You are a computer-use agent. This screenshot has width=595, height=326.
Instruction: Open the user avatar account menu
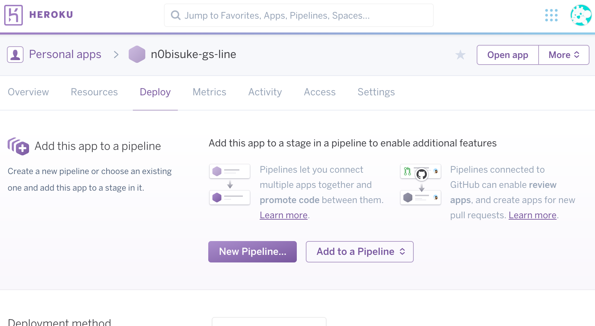tap(581, 15)
